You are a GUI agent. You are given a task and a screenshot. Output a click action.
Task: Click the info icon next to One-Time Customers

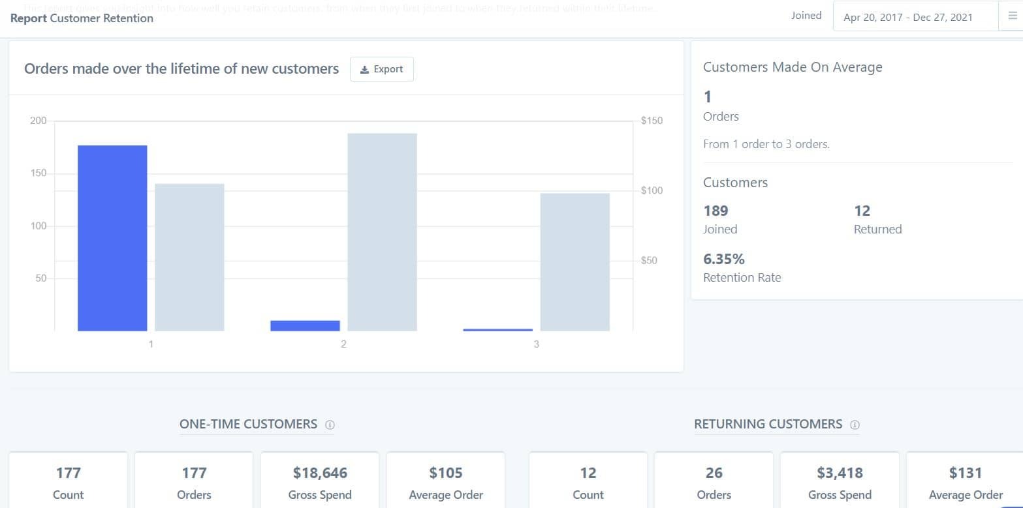(330, 424)
